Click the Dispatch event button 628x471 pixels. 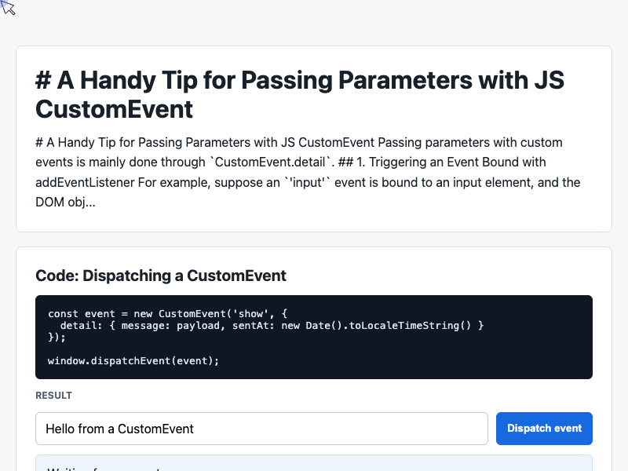pos(544,428)
